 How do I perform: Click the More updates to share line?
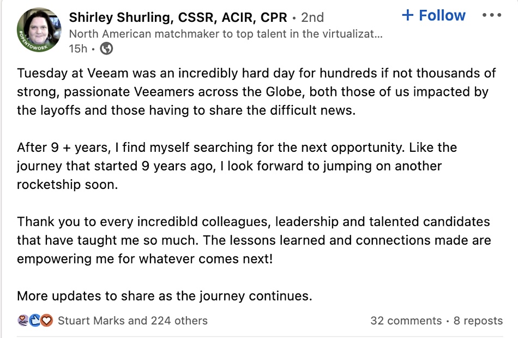[x=165, y=296]
